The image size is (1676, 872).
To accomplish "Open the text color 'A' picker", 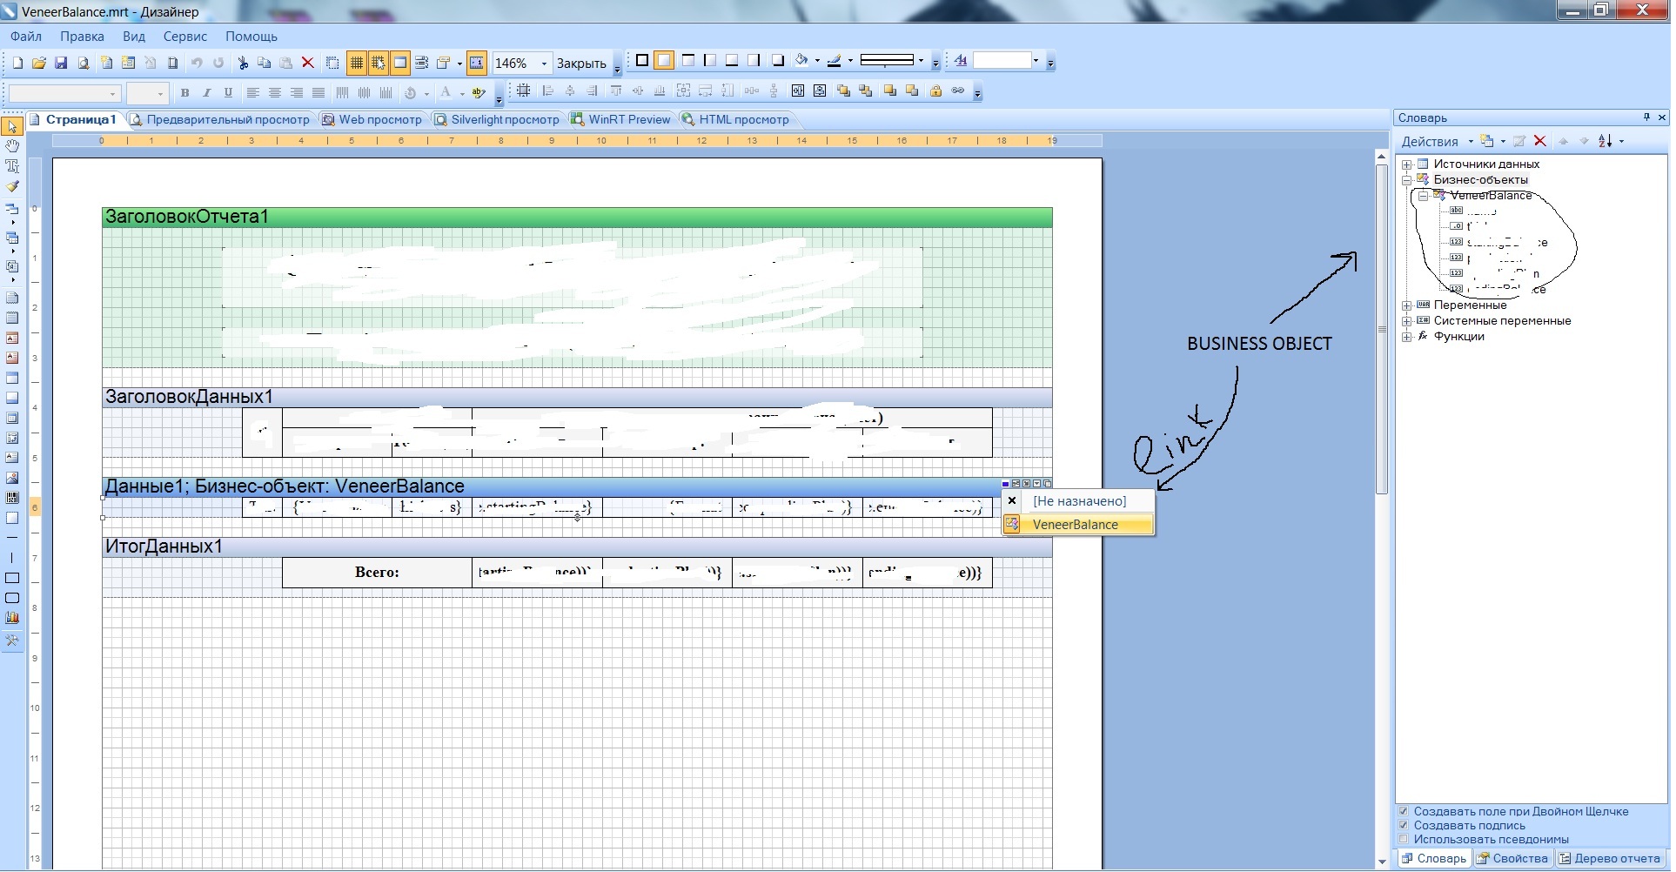I will 446,92.
